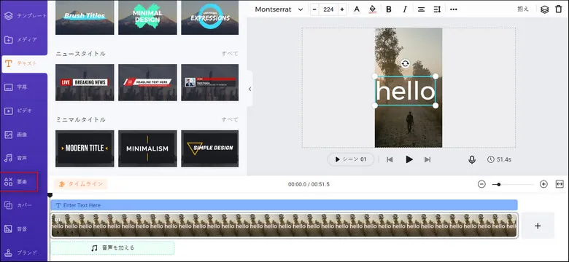Click 音声を加える add audio track
569x262 pixels.
112,248
